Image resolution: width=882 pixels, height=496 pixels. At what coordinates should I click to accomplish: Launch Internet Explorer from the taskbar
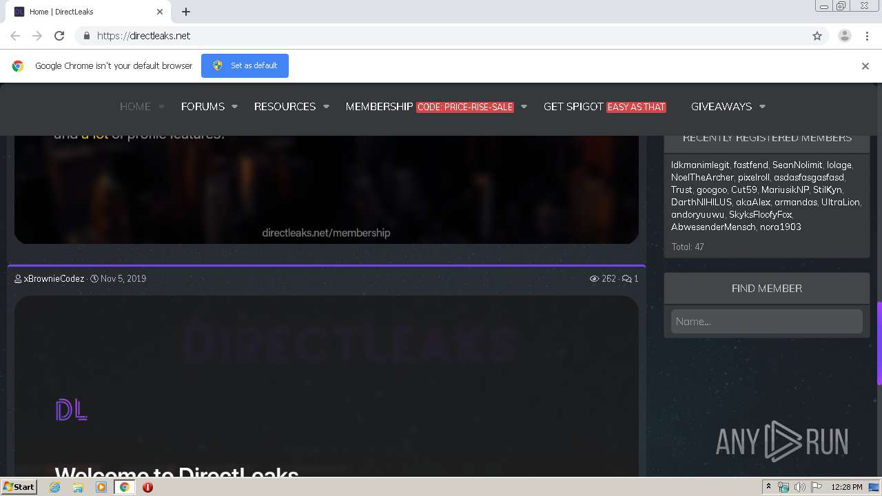55,487
